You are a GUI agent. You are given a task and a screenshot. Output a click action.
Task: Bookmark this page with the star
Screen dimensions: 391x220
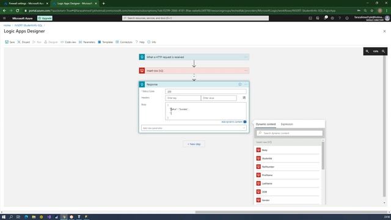pyautogui.click(x=372, y=11)
